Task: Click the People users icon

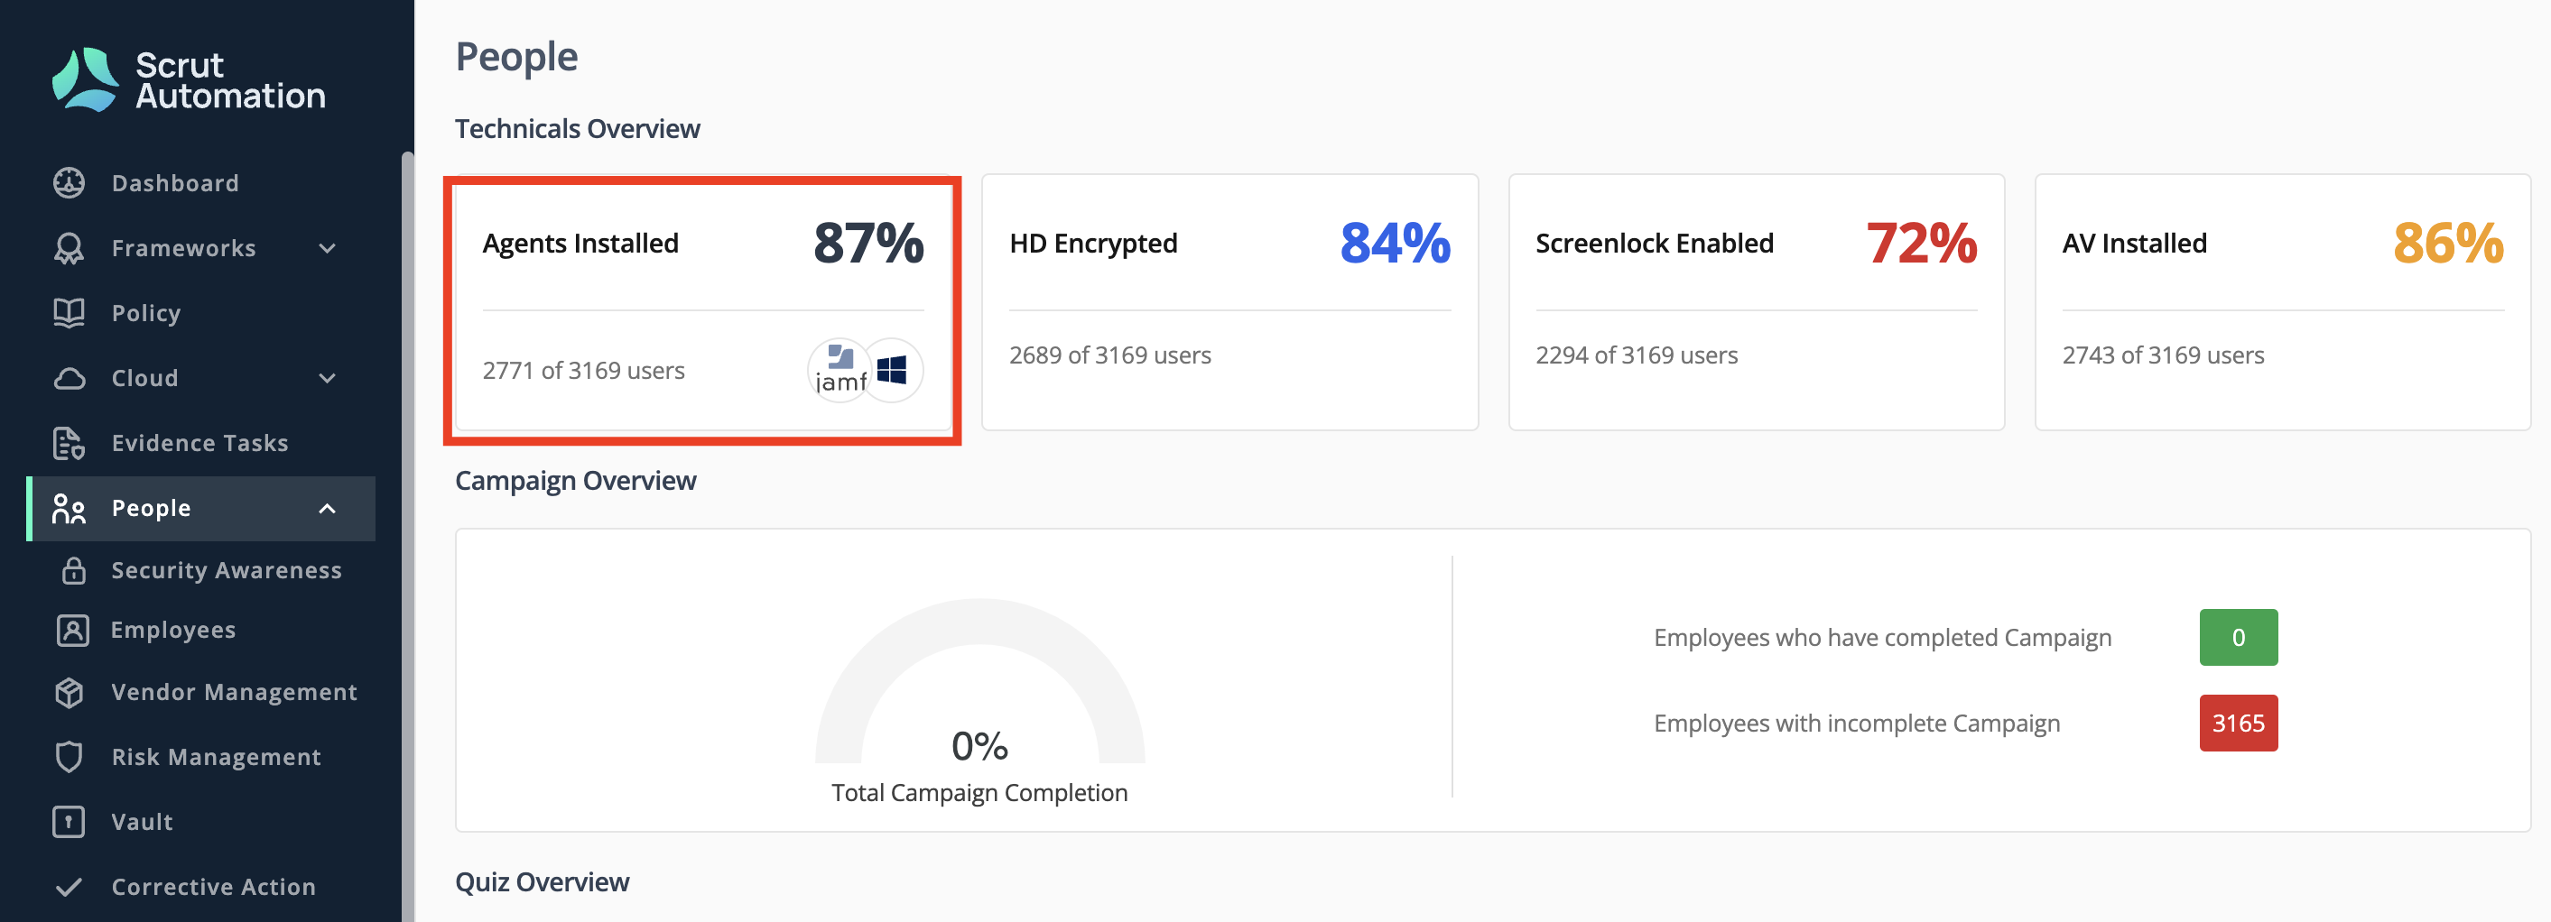Action: pyautogui.click(x=69, y=509)
